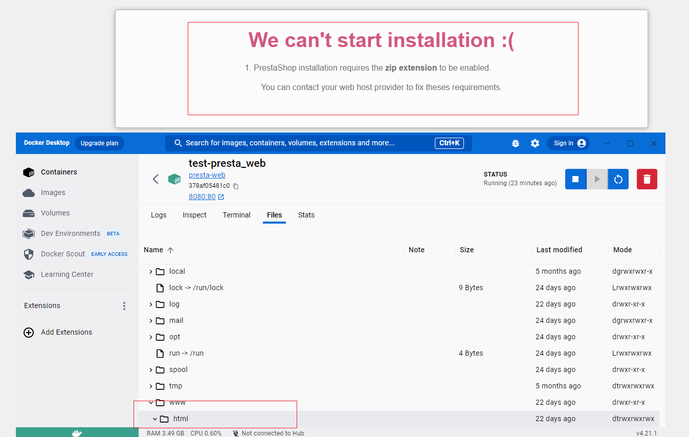This screenshot has width=689, height=437.
Task: Click the search magnifier icon
Action: tap(179, 143)
